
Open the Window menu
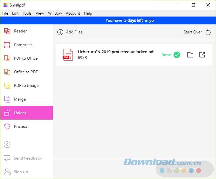tap(55, 13)
